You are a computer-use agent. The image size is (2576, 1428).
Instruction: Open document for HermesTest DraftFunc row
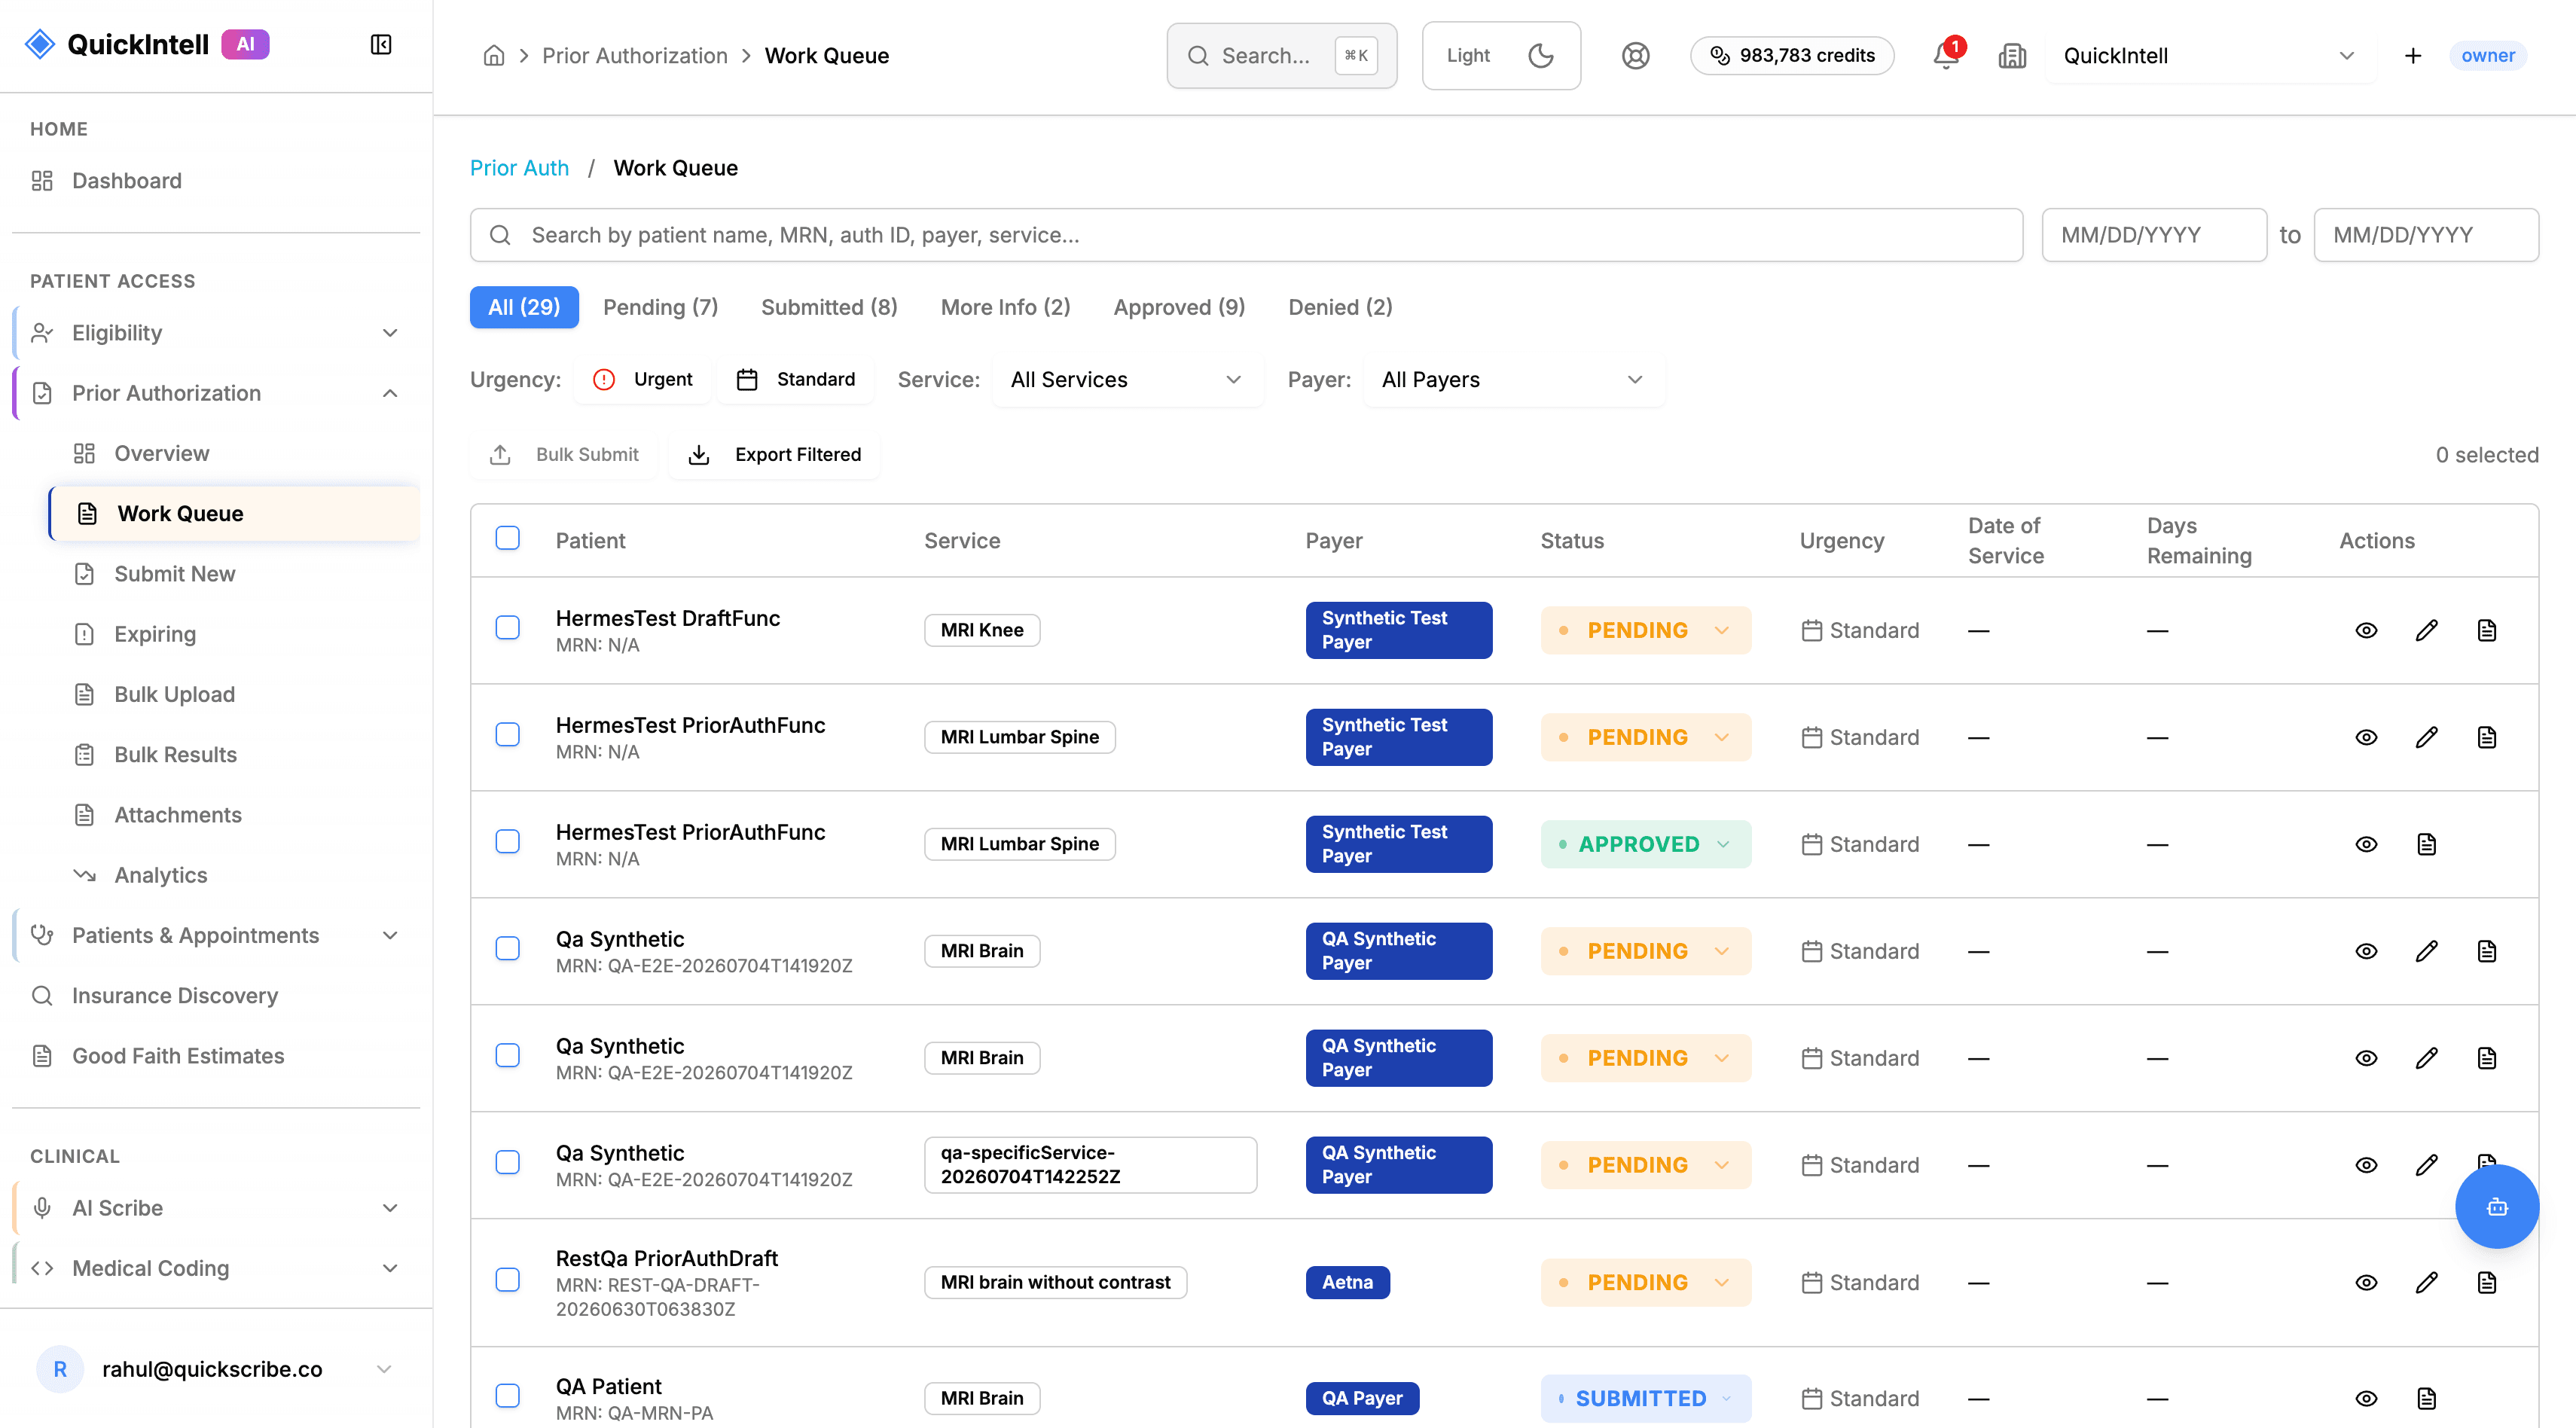point(2487,630)
